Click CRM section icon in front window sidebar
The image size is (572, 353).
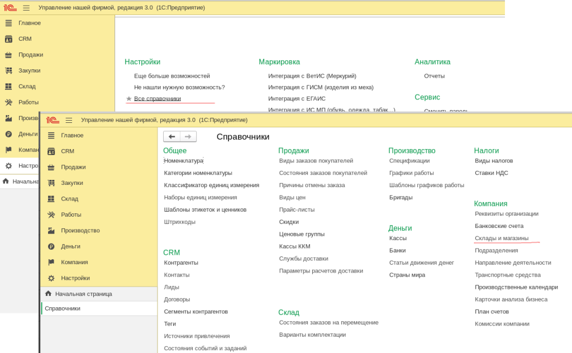coord(51,151)
